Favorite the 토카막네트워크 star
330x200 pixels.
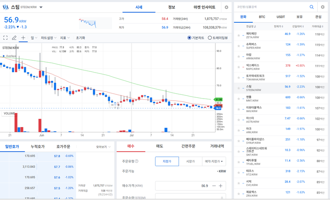click(x=239, y=78)
